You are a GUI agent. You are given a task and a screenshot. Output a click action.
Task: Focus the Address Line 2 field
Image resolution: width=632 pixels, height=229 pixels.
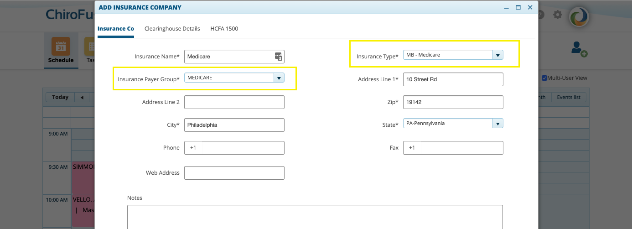[234, 102]
